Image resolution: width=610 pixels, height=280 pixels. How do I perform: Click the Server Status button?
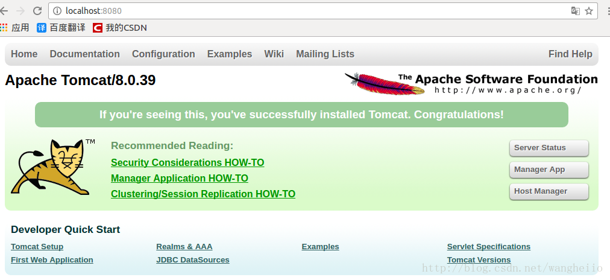549,148
